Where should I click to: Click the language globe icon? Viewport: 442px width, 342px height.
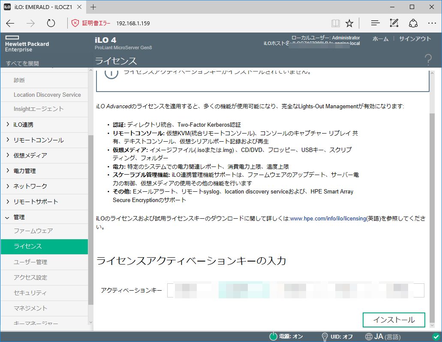point(369,336)
